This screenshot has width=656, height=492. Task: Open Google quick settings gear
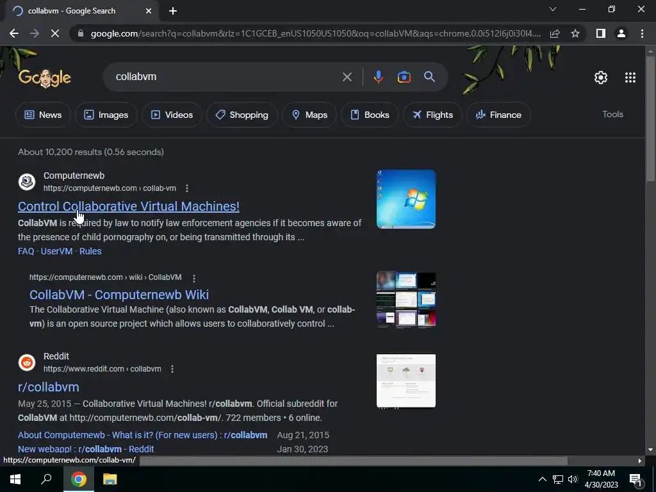601,78
